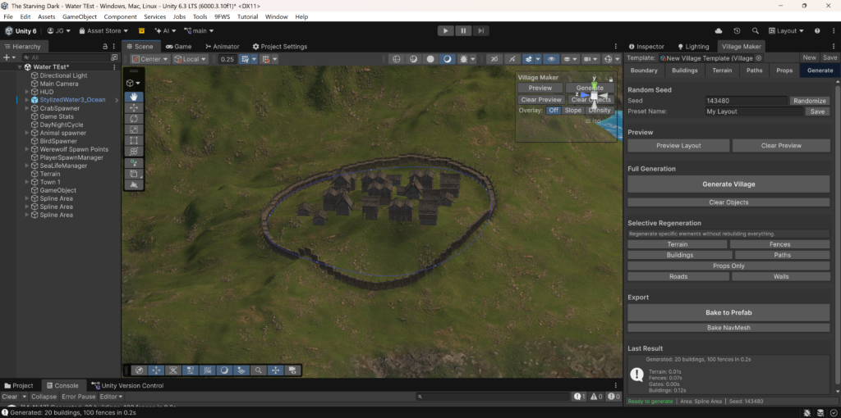
Task: Open the GameObject menu
Action: coord(80,16)
